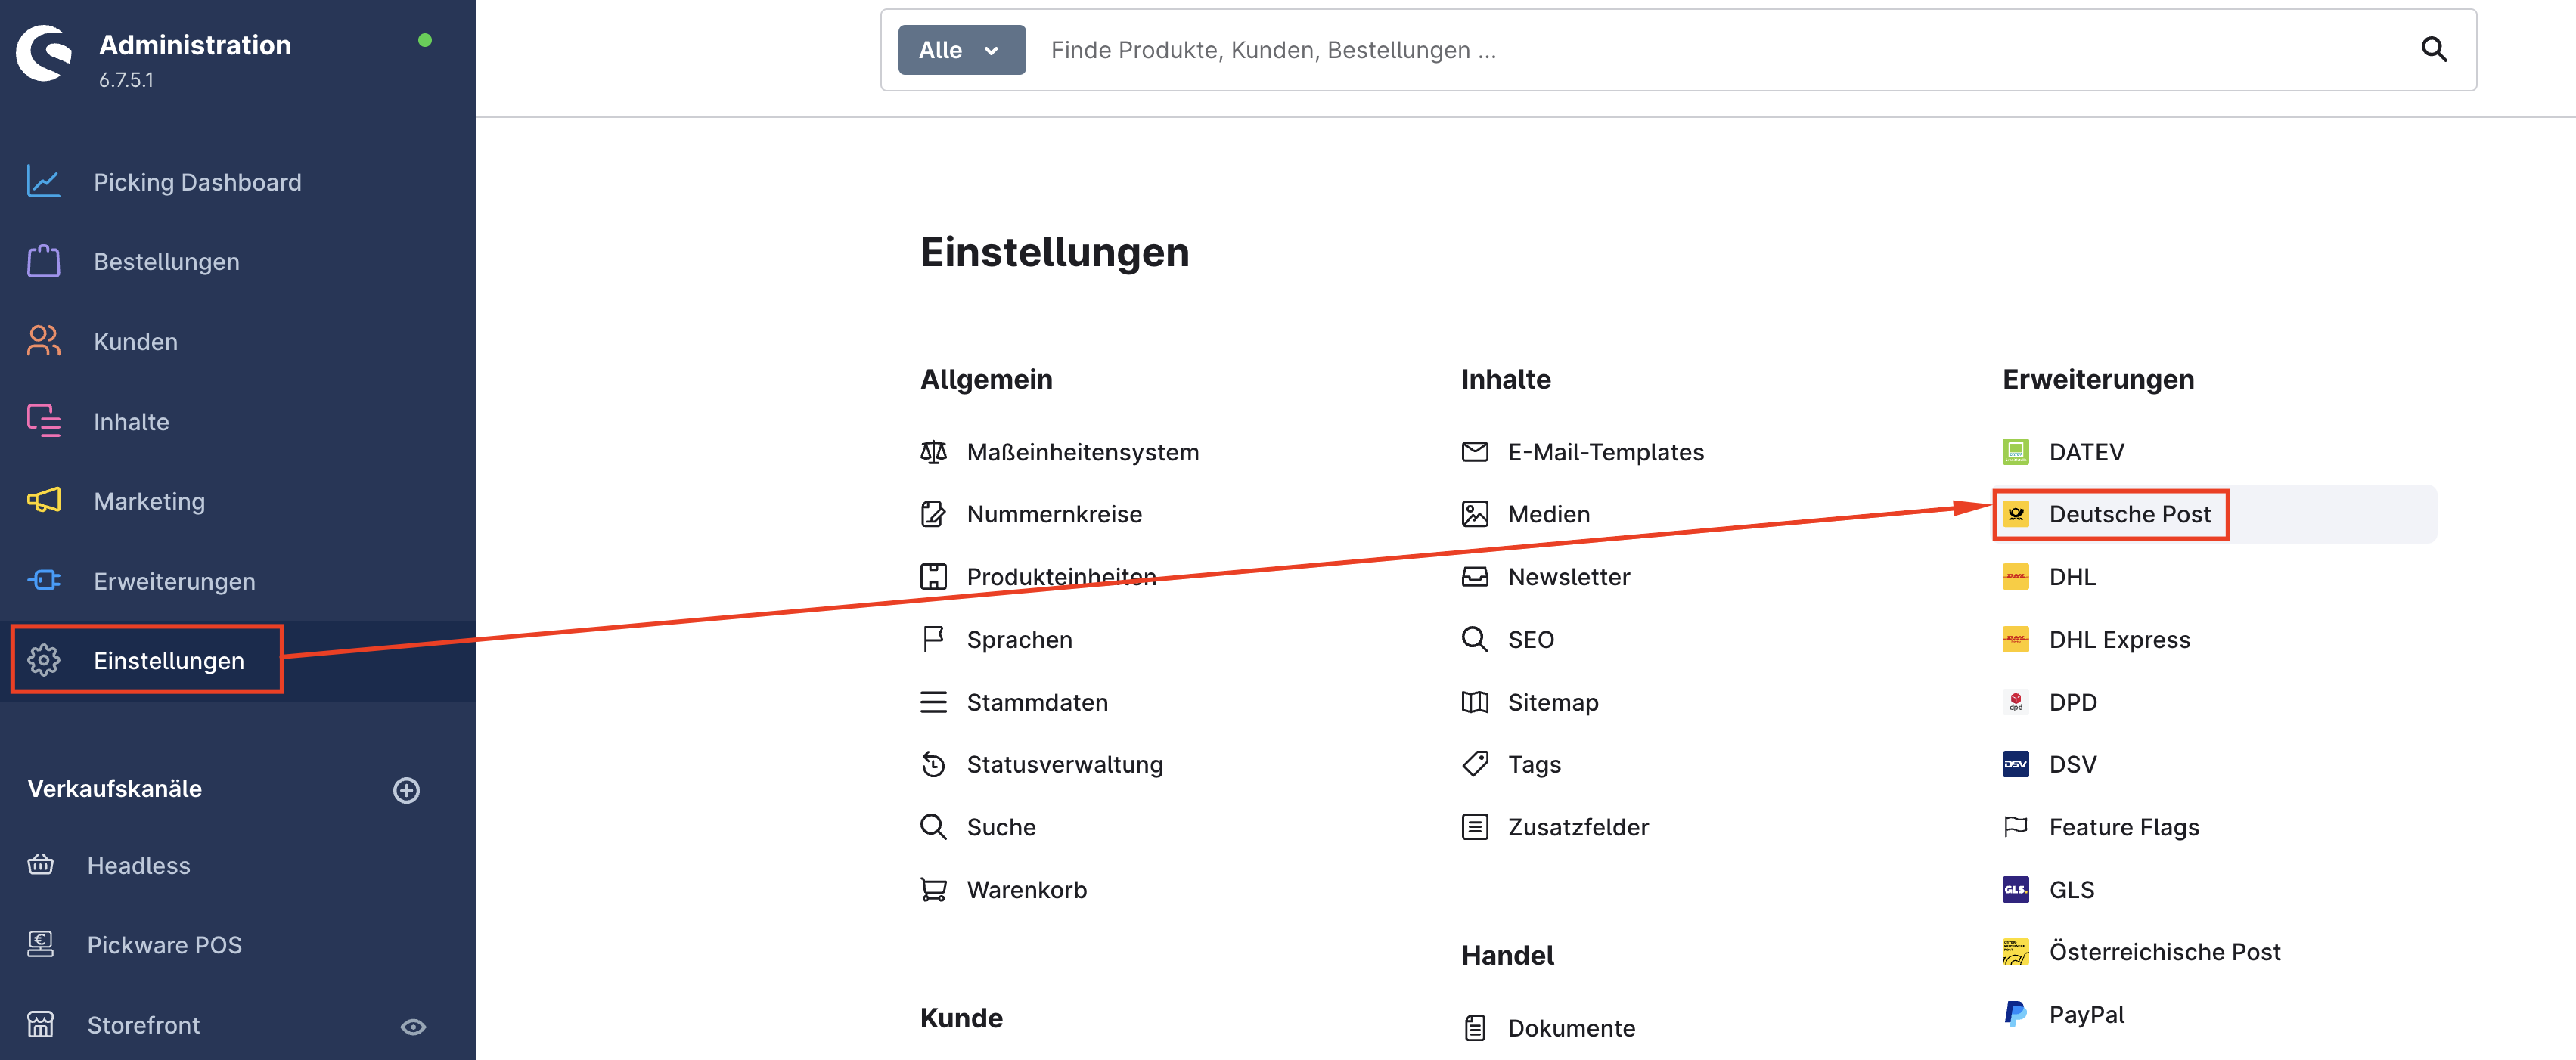
Task: Select Bestellungen in the sidebar
Action: [166, 261]
